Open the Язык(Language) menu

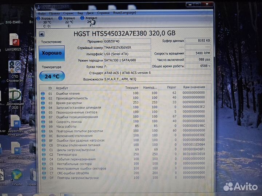coord(124,12)
